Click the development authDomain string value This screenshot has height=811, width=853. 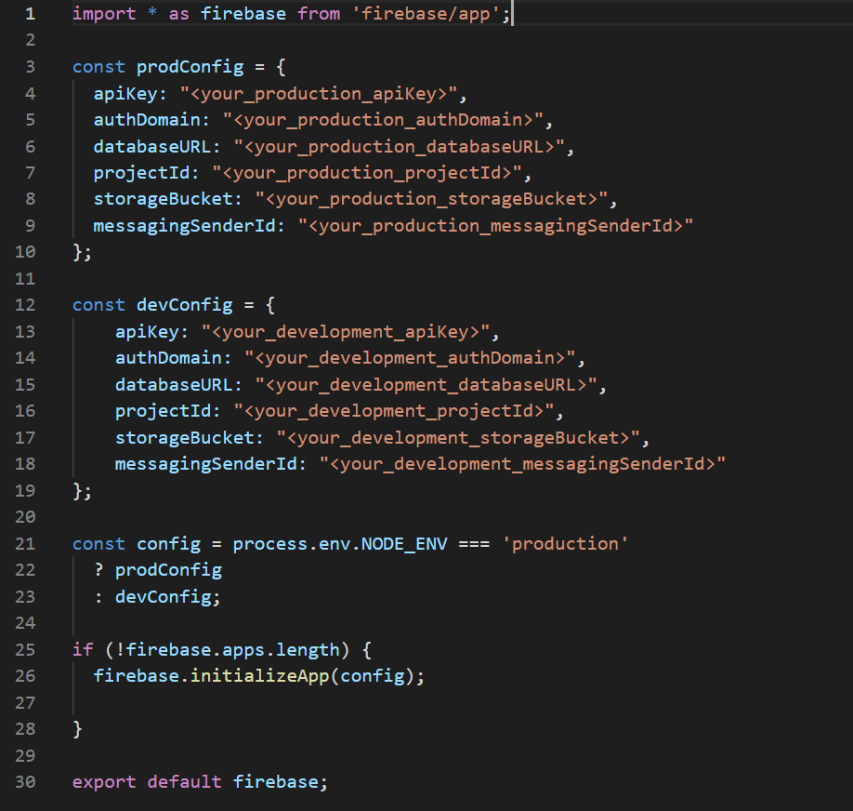pos(410,358)
